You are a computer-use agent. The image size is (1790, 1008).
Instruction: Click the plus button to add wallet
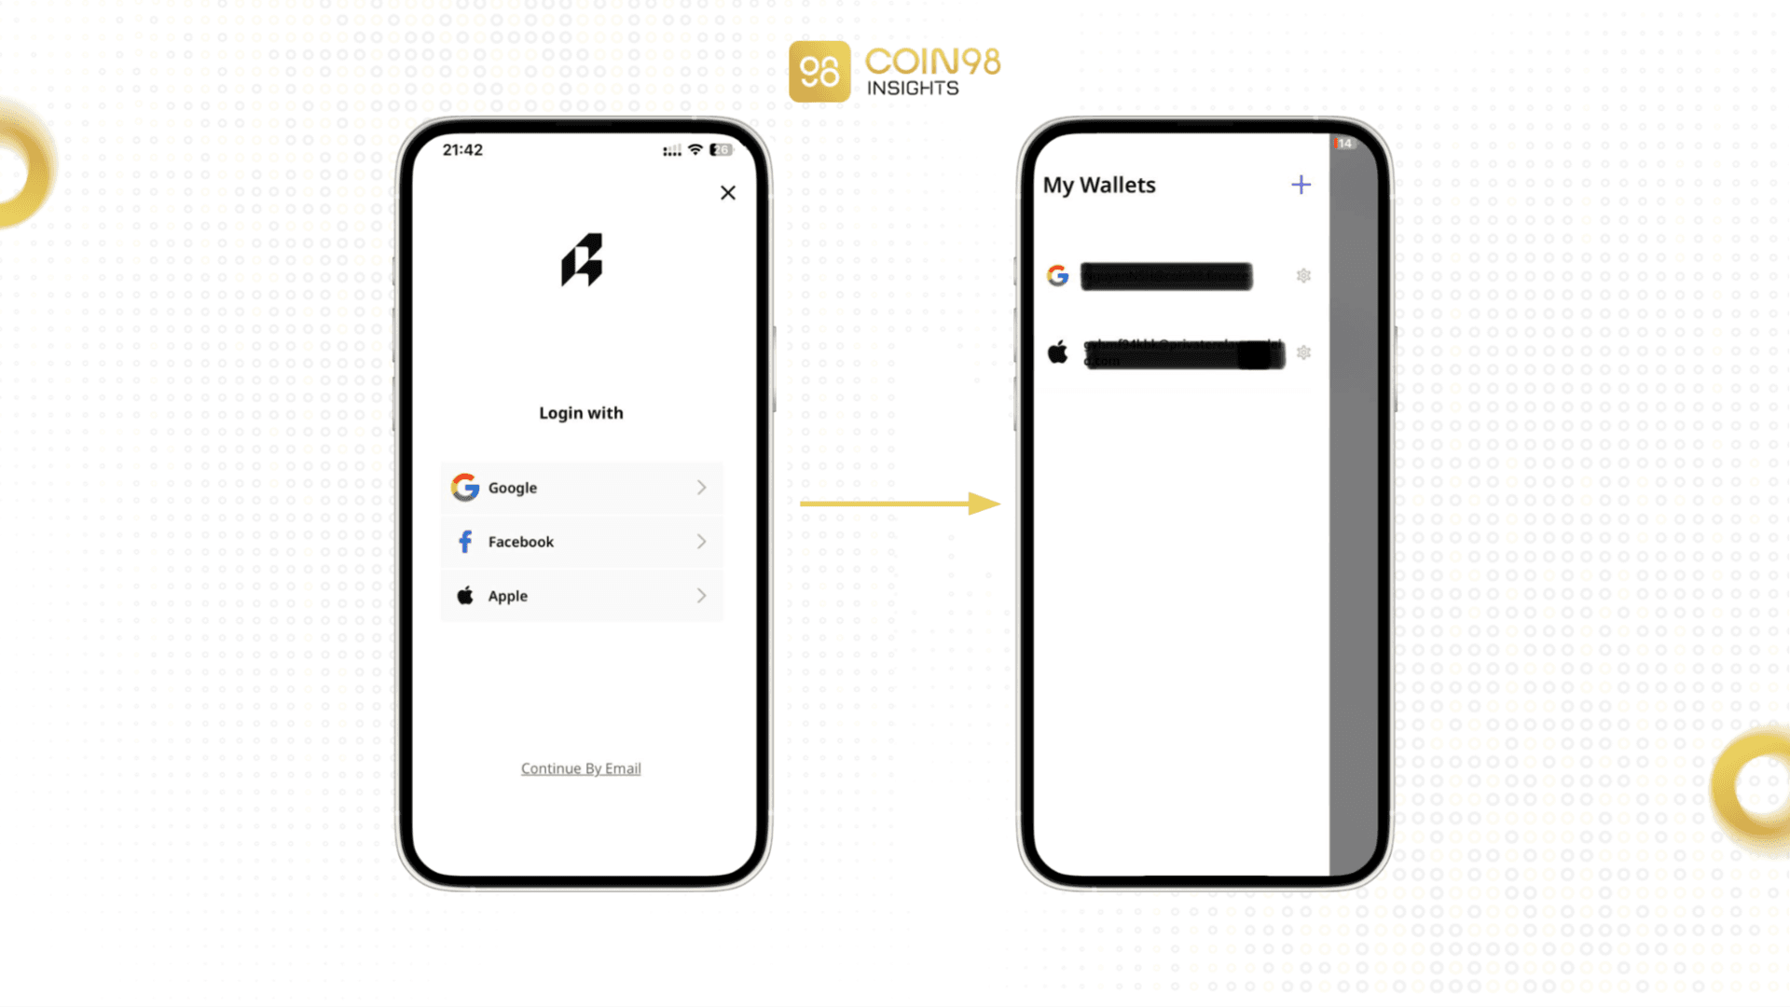point(1301,185)
